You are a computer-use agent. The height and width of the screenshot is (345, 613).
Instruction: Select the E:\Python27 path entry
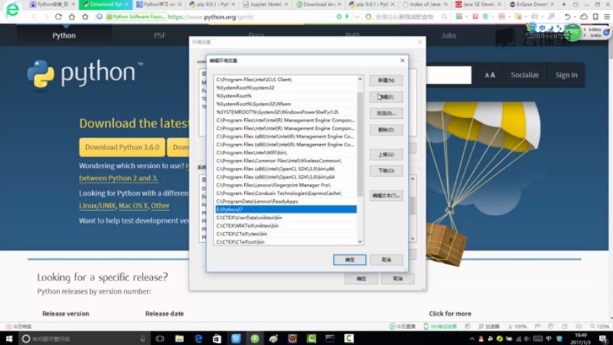click(x=285, y=209)
